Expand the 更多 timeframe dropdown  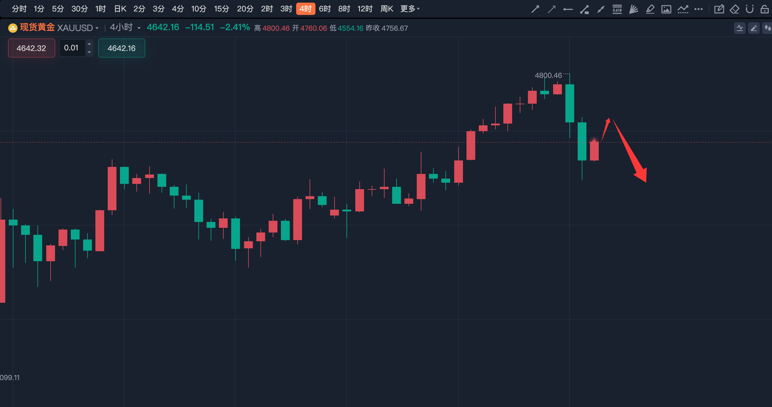point(410,9)
